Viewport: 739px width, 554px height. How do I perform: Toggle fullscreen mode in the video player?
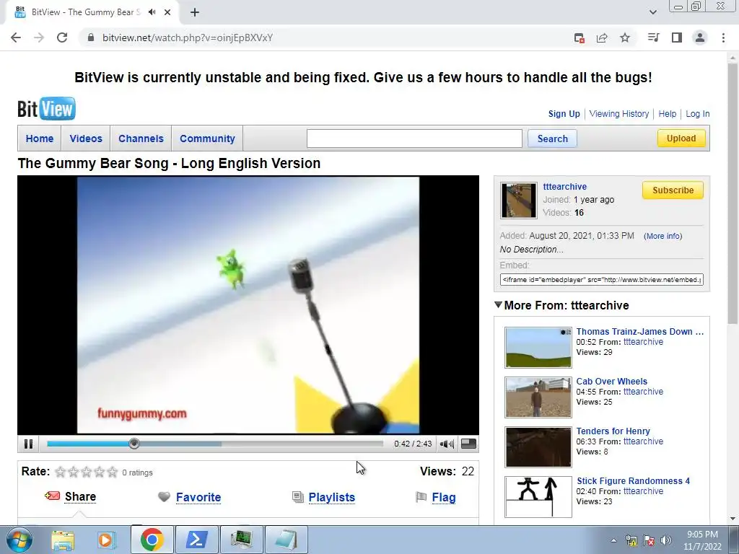(468, 444)
